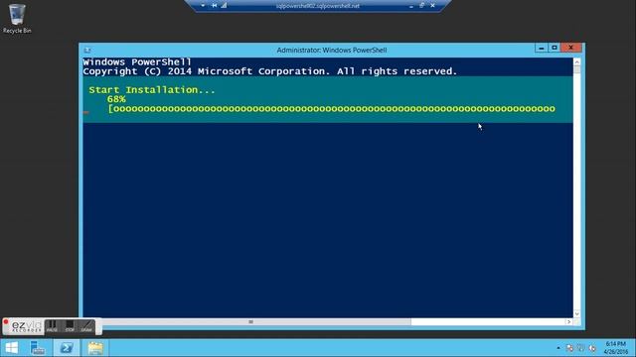
Task: Click the vertical scrollbar thumb
Action: pos(576,70)
